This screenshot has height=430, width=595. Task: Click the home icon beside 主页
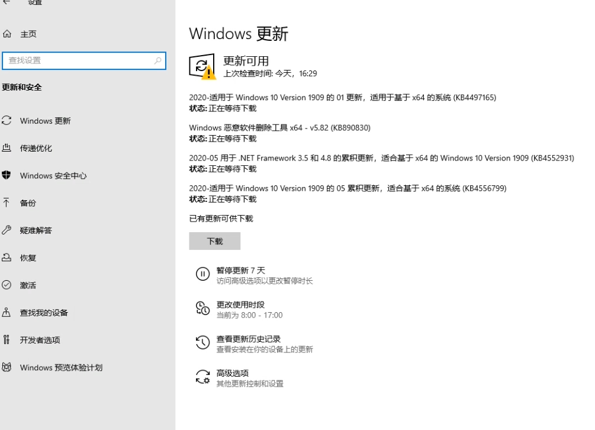pos(7,34)
